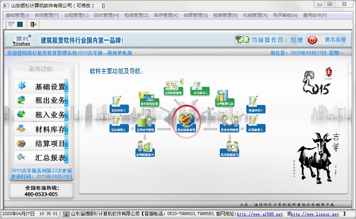356x219 pixels.
Task: Click the 退出系统 link
Action: 335,40
